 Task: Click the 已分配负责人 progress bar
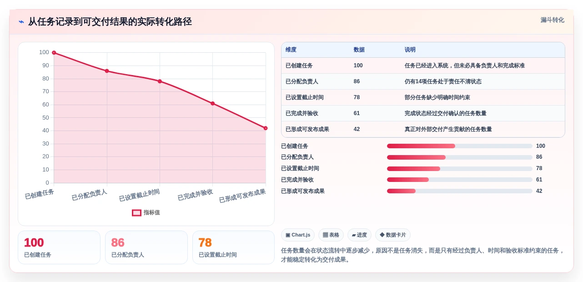click(460, 157)
